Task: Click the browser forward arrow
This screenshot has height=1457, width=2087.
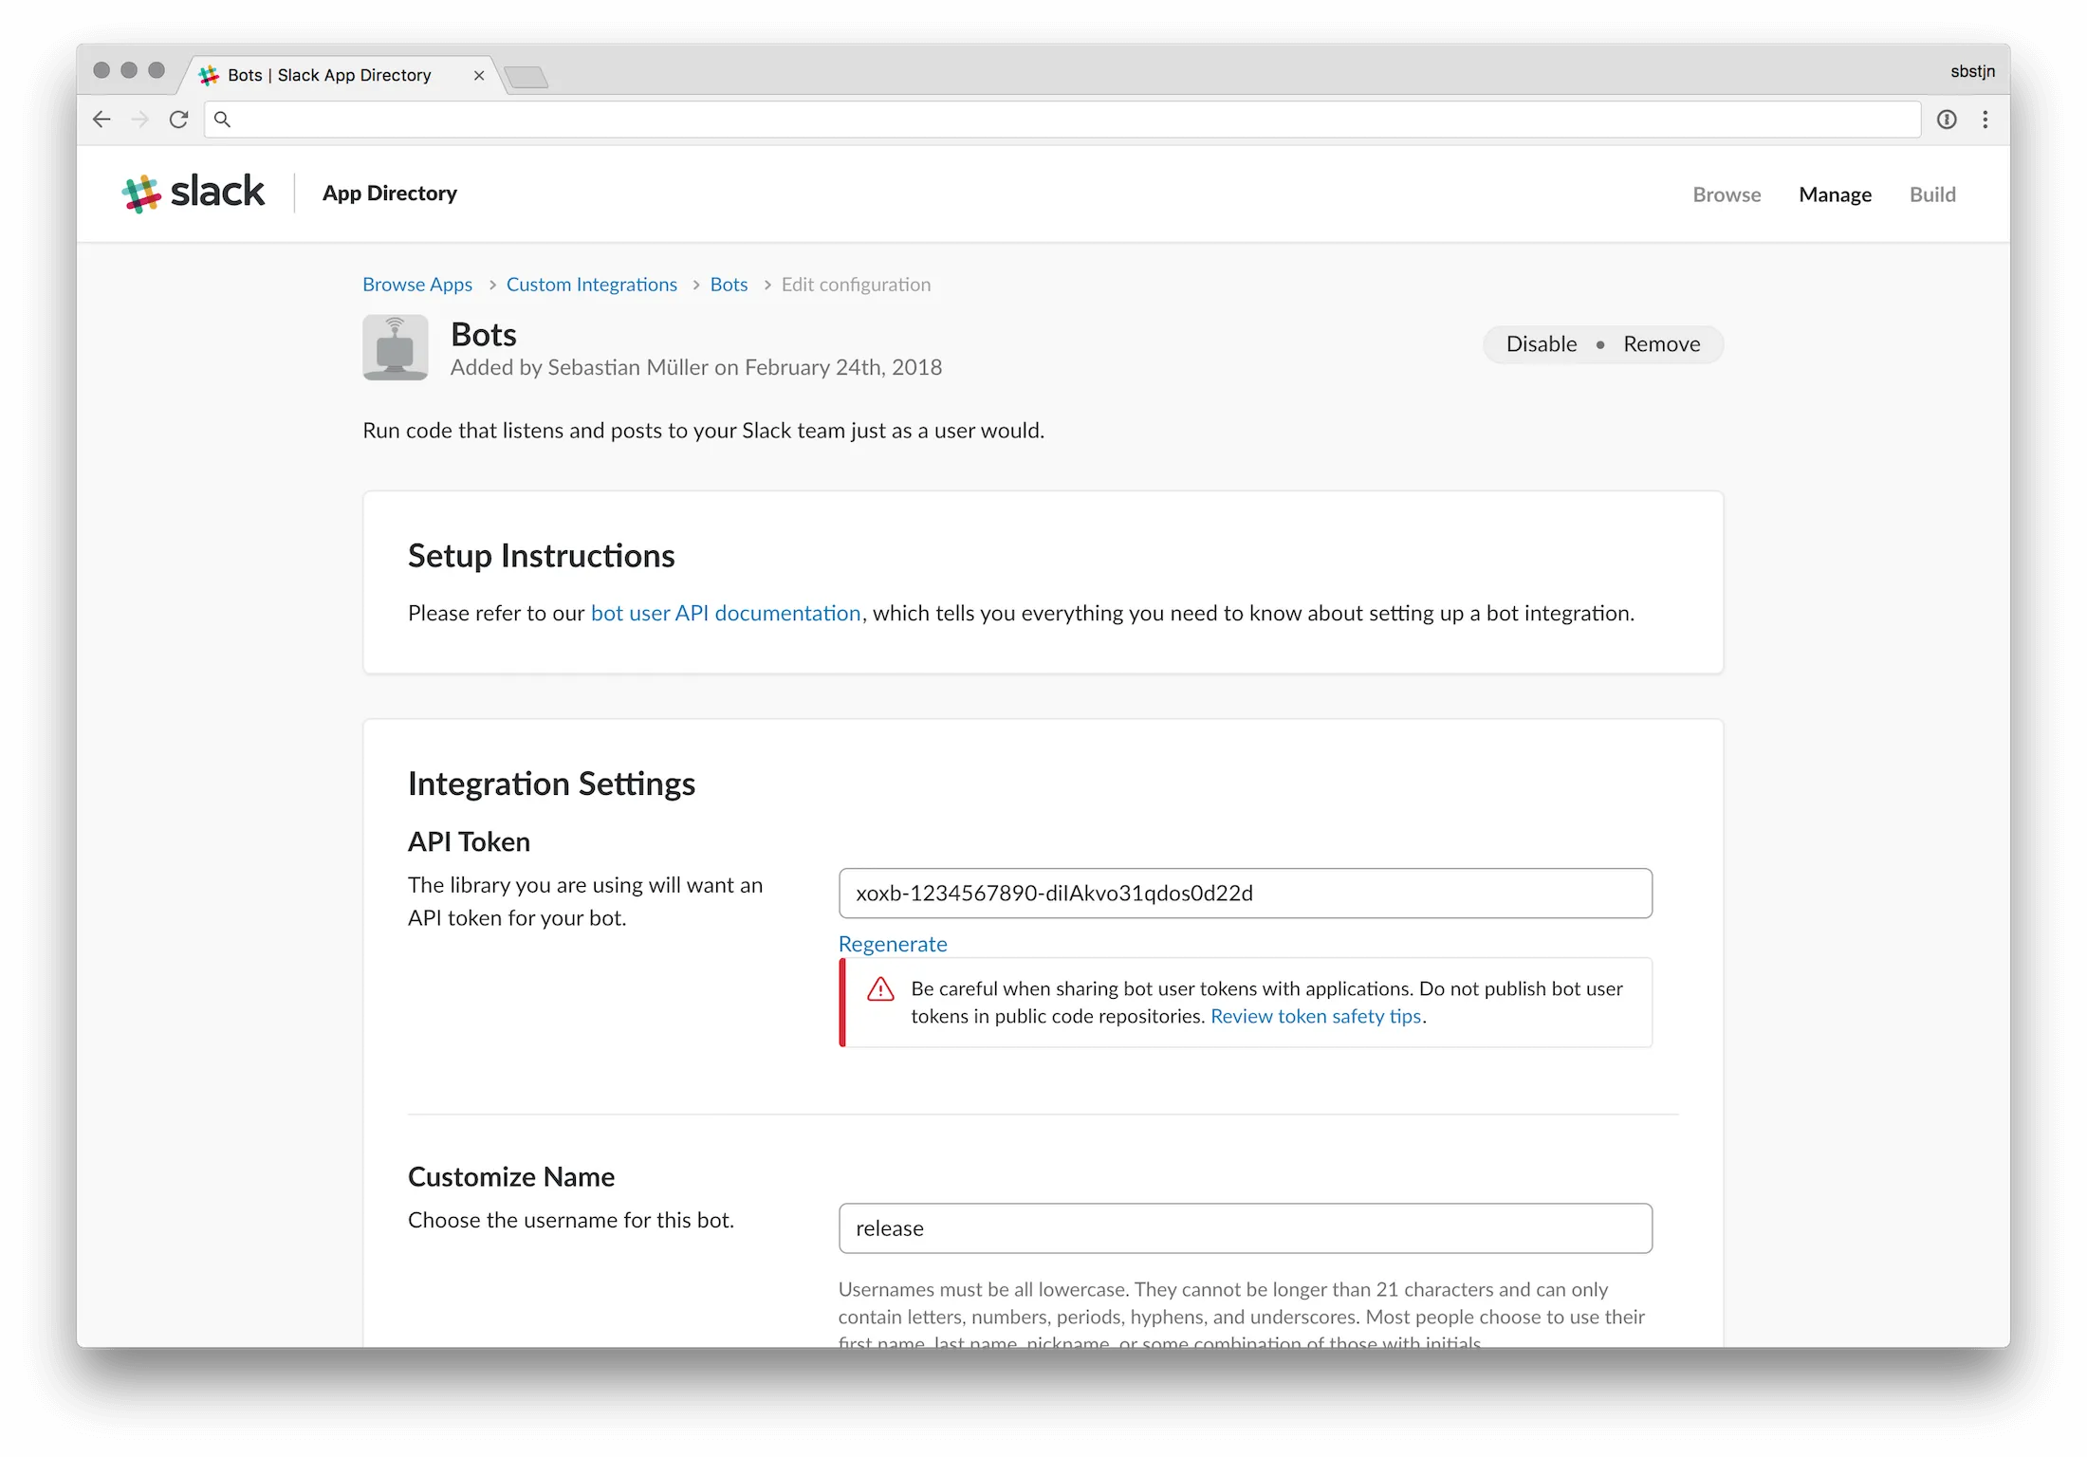Action: click(x=140, y=120)
